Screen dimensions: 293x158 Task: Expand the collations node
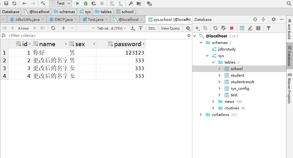pos(201,115)
